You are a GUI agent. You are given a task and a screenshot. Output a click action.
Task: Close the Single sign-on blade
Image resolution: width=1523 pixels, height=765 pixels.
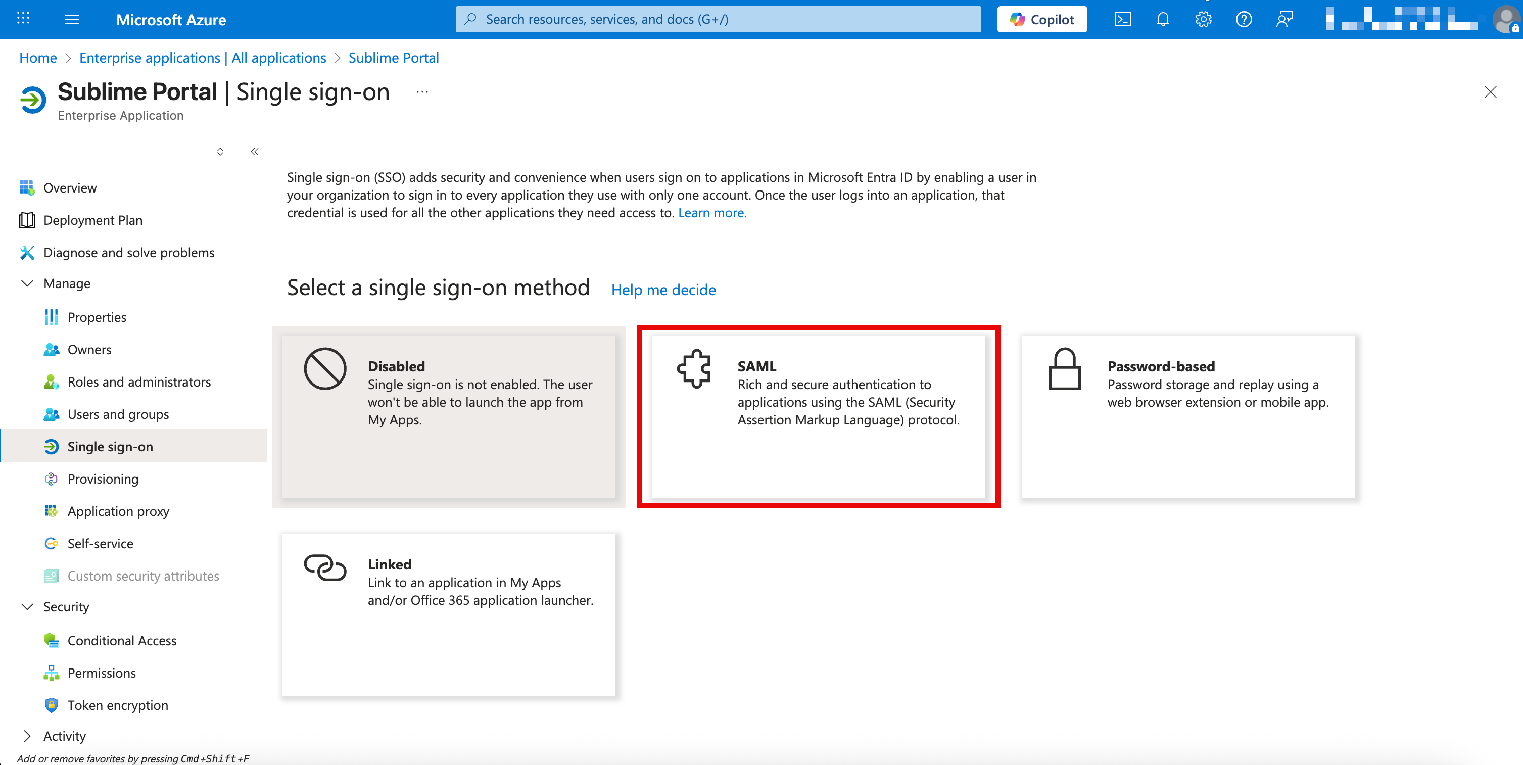tap(1490, 91)
